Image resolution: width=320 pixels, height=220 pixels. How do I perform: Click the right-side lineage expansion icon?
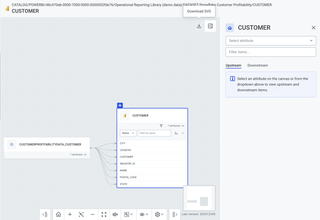[x=174, y=214]
